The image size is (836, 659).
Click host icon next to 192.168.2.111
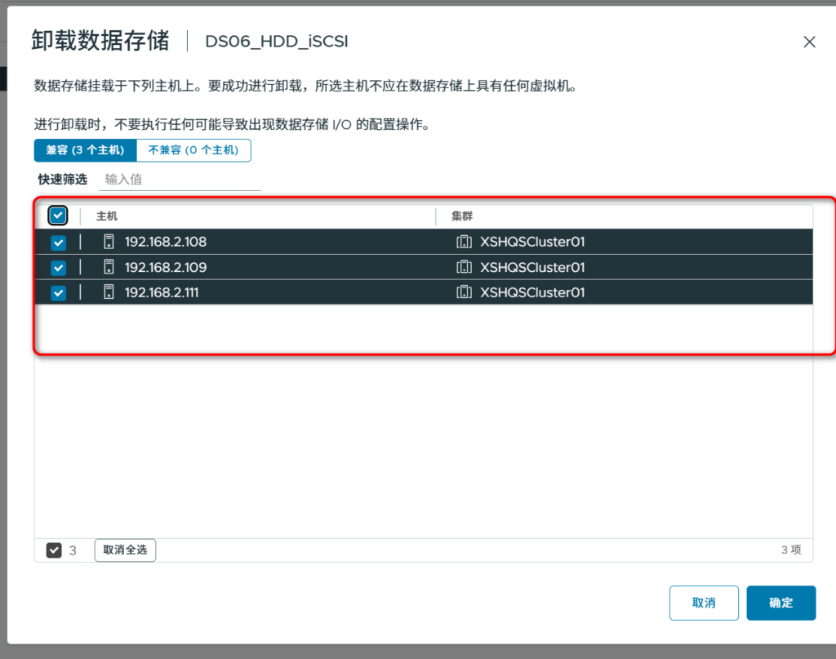[x=109, y=292]
